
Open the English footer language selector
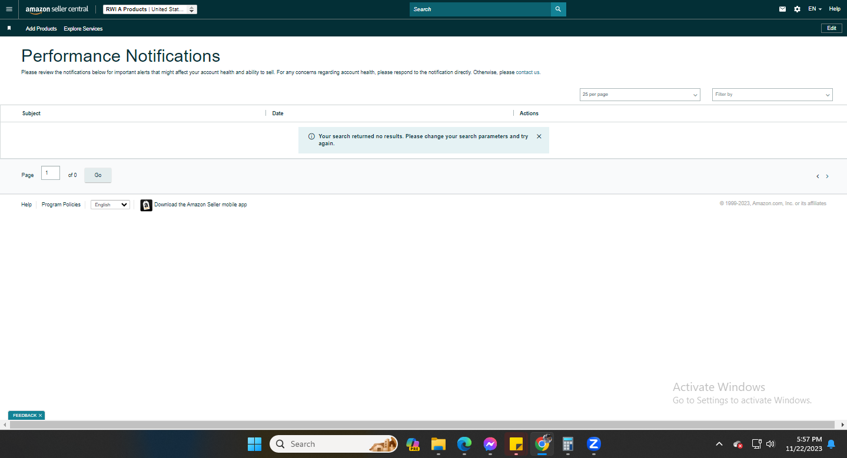click(x=110, y=205)
